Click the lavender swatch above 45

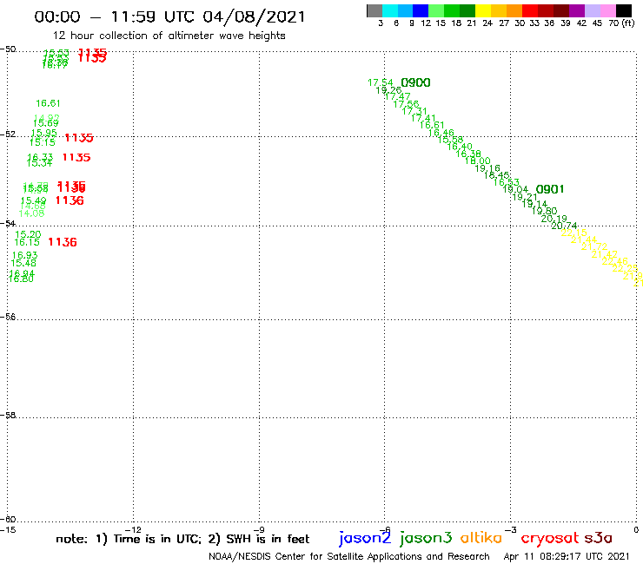pyautogui.click(x=593, y=11)
